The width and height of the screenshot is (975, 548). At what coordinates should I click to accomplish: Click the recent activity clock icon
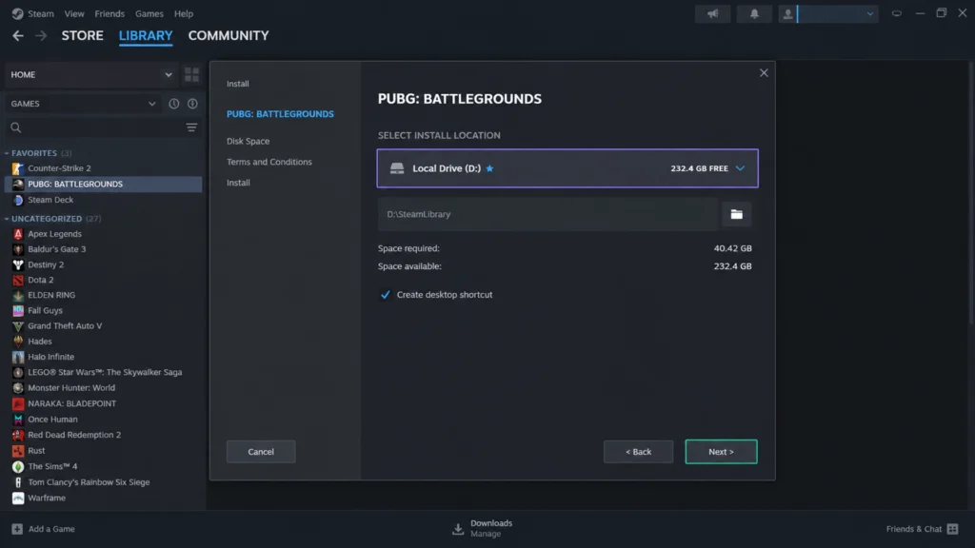click(x=174, y=104)
